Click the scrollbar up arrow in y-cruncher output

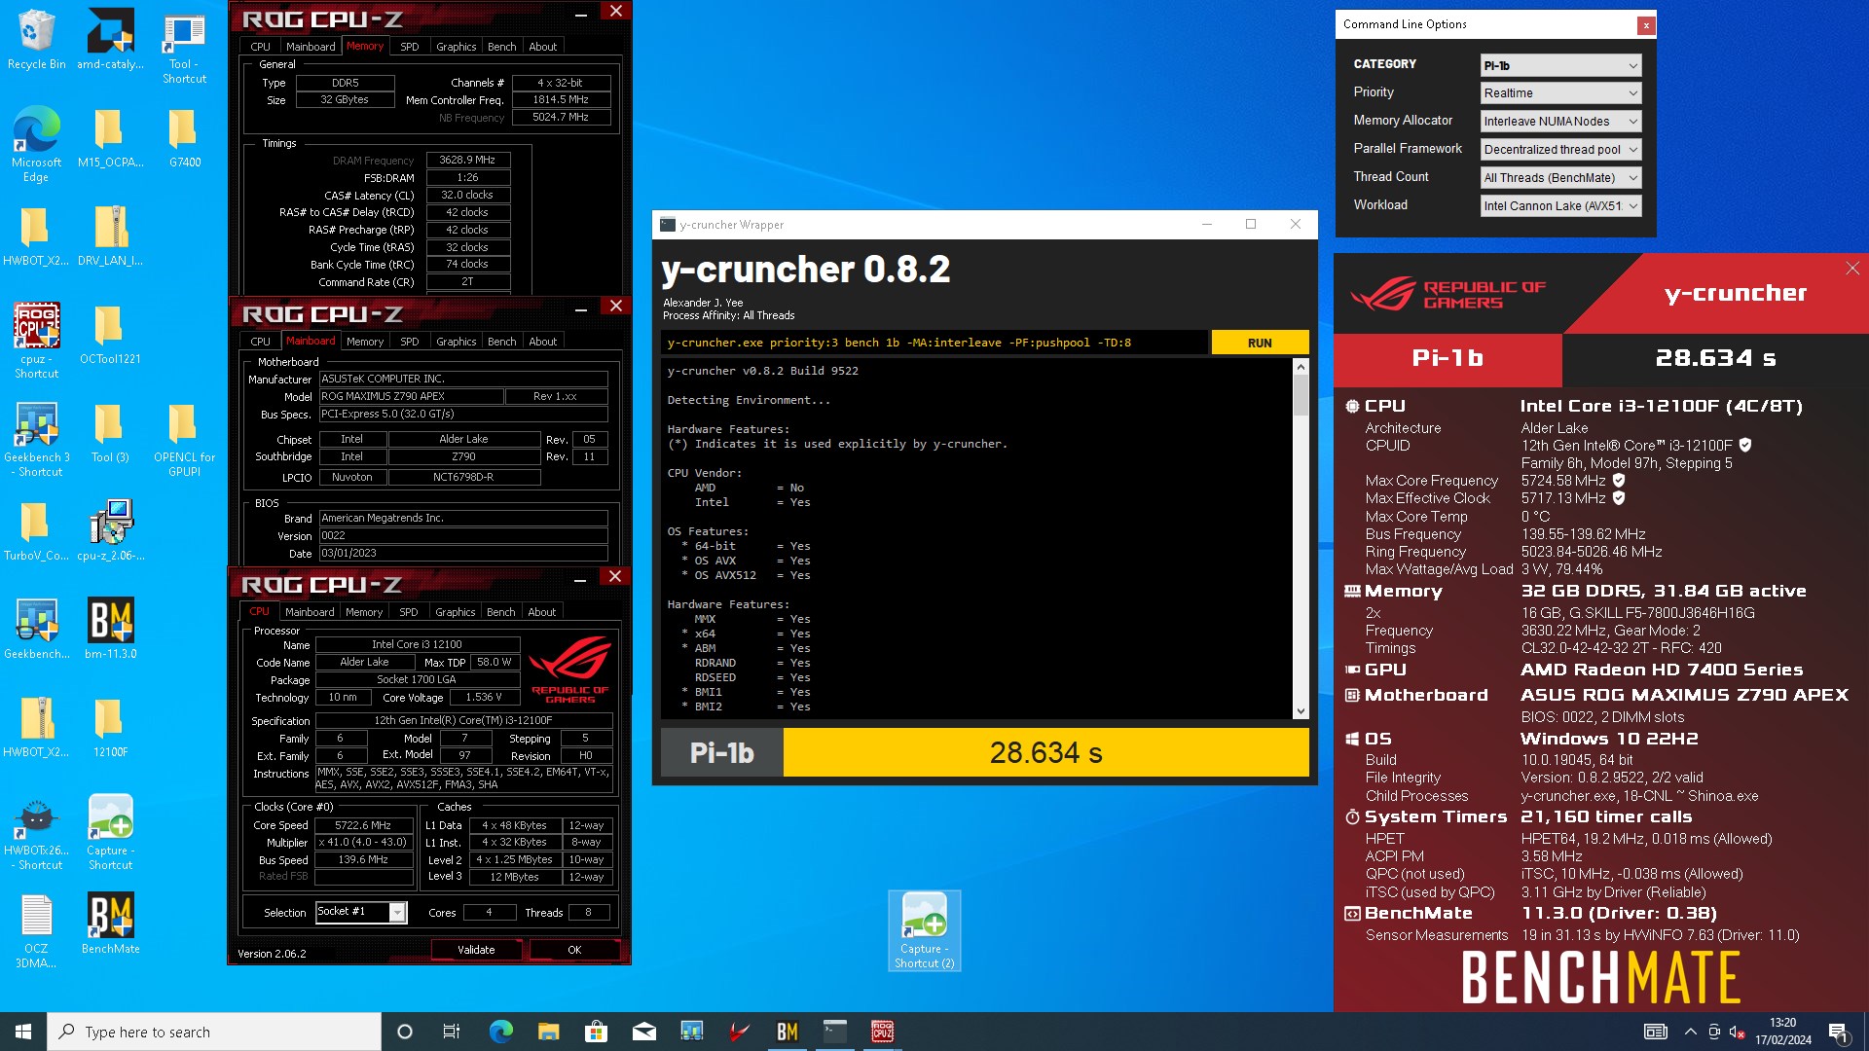tap(1301, 367)
